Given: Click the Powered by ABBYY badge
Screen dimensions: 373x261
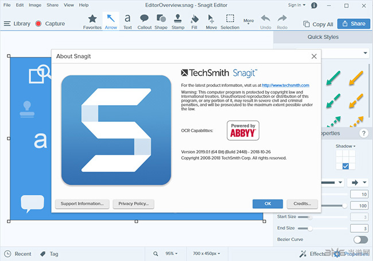Looking at the screenshot, I should click(243, 130).
